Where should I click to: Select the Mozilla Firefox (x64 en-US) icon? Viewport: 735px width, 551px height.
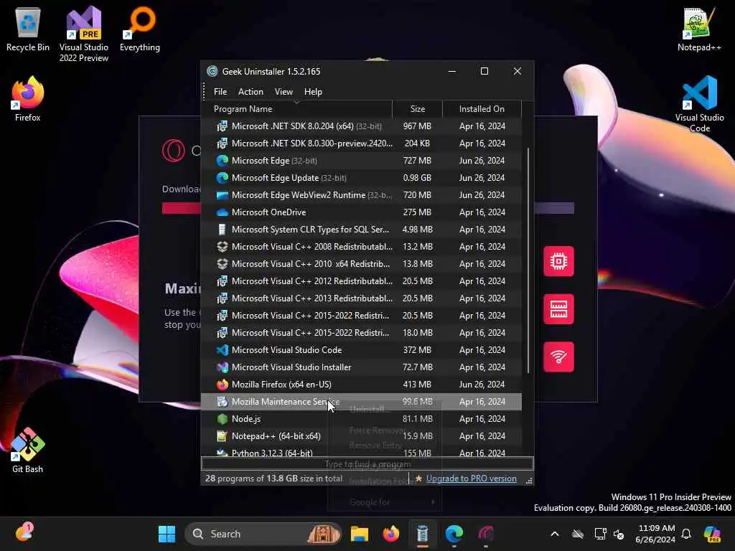pyautogui.click(x=223, y=385)
